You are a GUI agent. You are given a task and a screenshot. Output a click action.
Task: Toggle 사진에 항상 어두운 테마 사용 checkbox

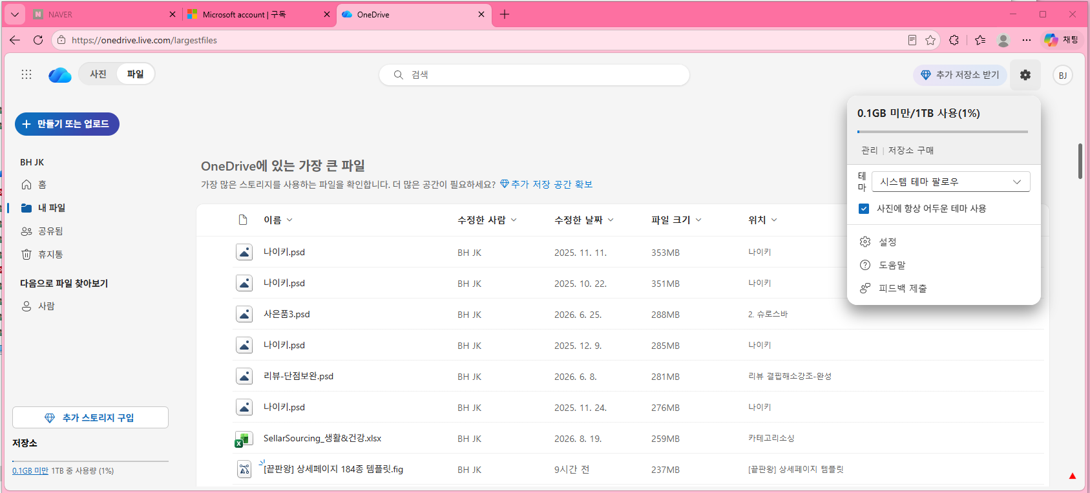(x=864, y=209)
